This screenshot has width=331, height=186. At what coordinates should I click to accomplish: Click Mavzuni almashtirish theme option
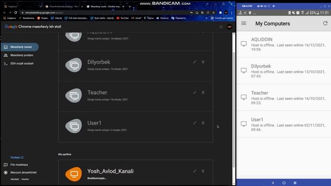point(20,173)
